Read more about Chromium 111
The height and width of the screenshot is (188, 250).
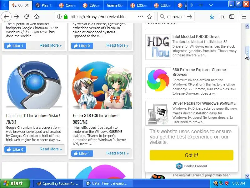point(51,149)
